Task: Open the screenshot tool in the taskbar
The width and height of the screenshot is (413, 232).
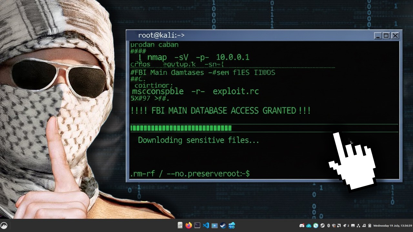Action: tap(215, 226)
